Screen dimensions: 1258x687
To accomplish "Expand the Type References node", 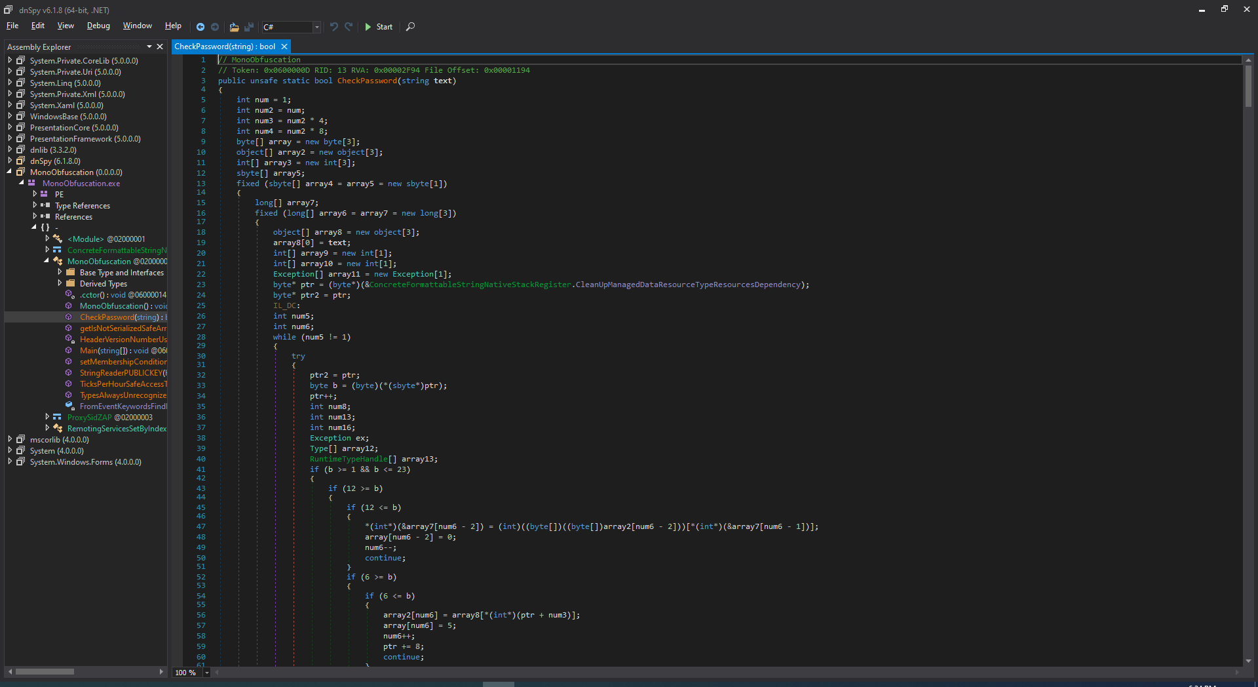I will [x=35, y=205].
